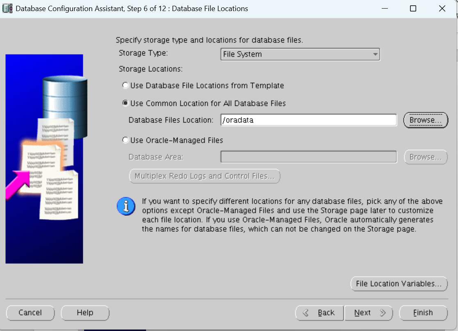
Task: Open Help for this step
Action: (85, 313)
